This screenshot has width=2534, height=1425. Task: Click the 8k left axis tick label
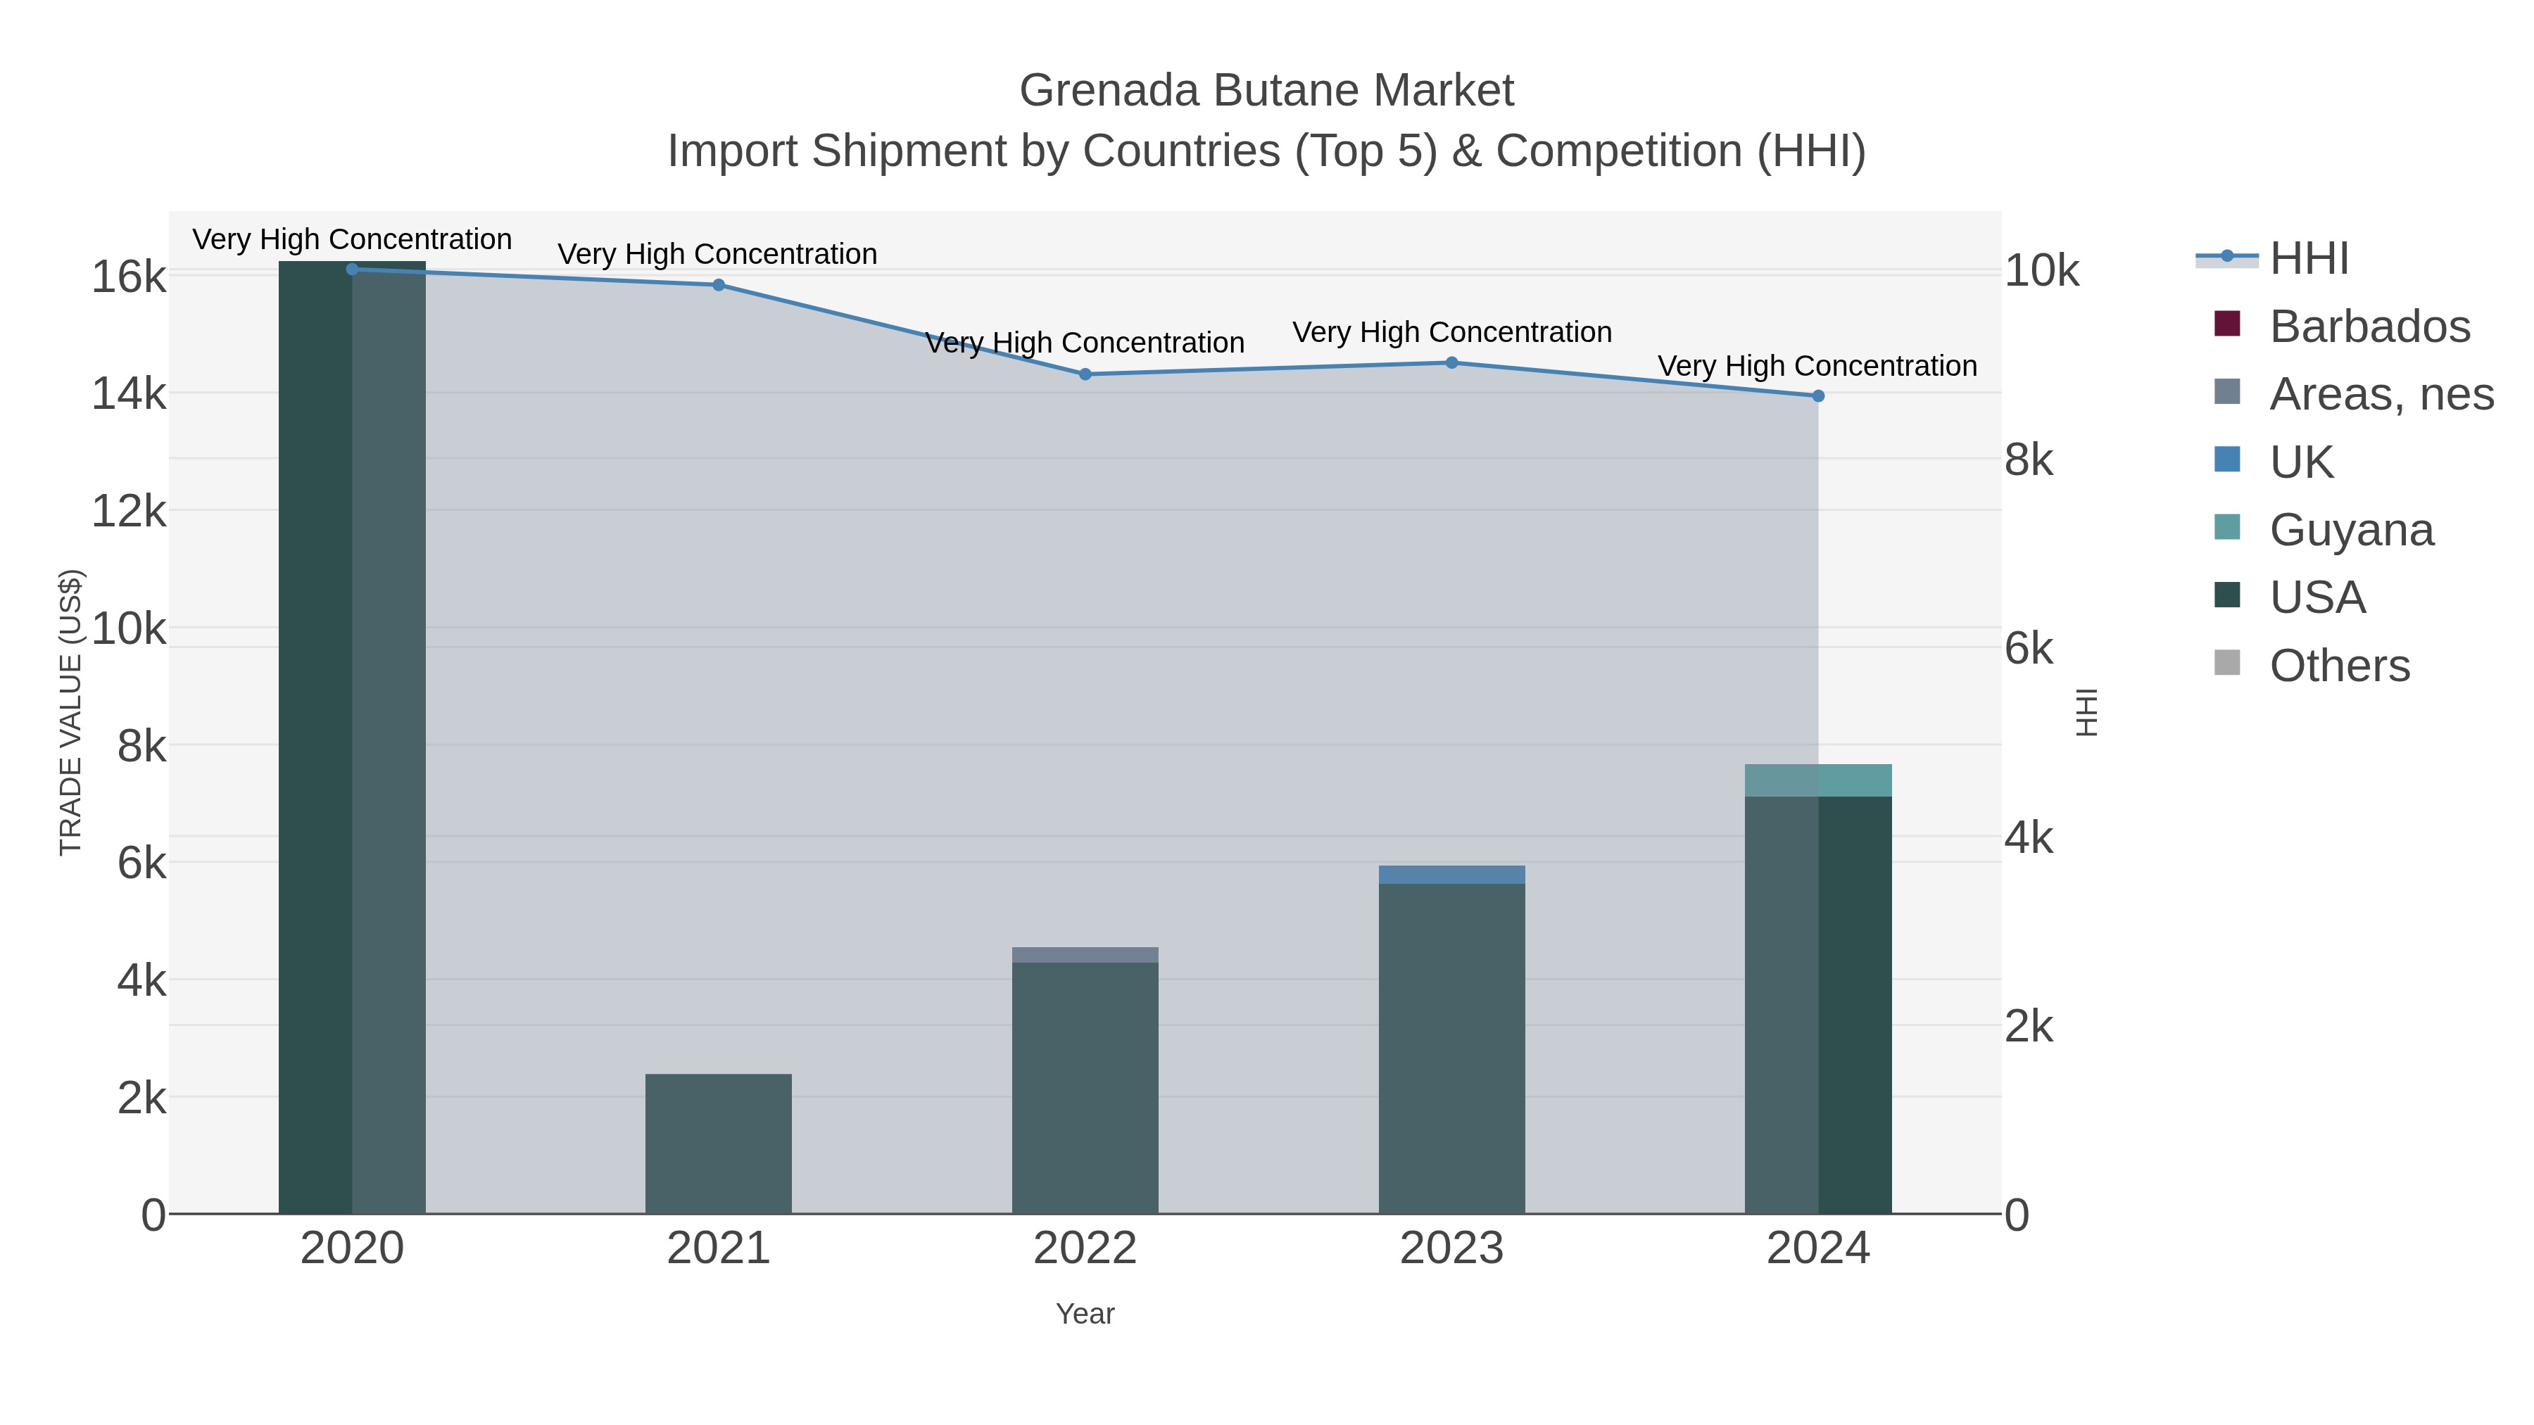[x=141, y=747]
